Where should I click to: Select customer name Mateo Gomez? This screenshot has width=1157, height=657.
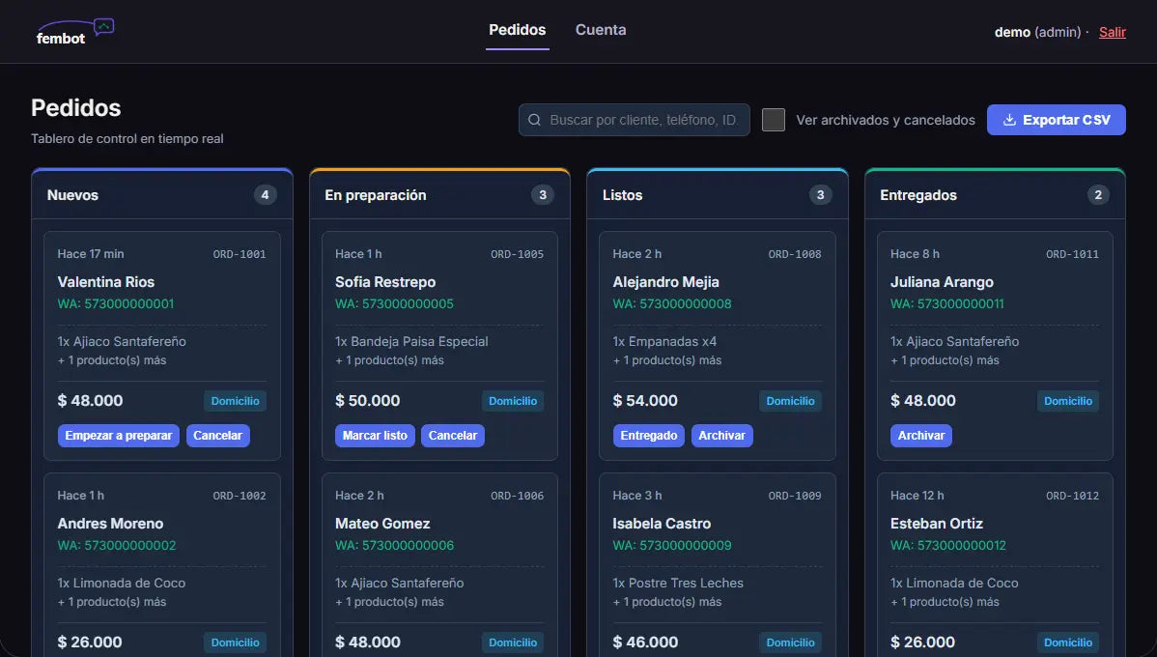tap(382, 524)
